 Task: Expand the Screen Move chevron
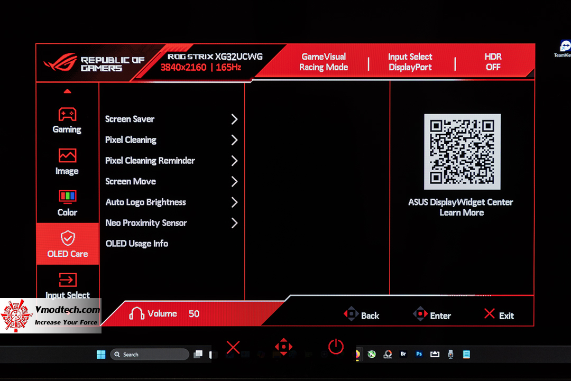click(235, 181)
